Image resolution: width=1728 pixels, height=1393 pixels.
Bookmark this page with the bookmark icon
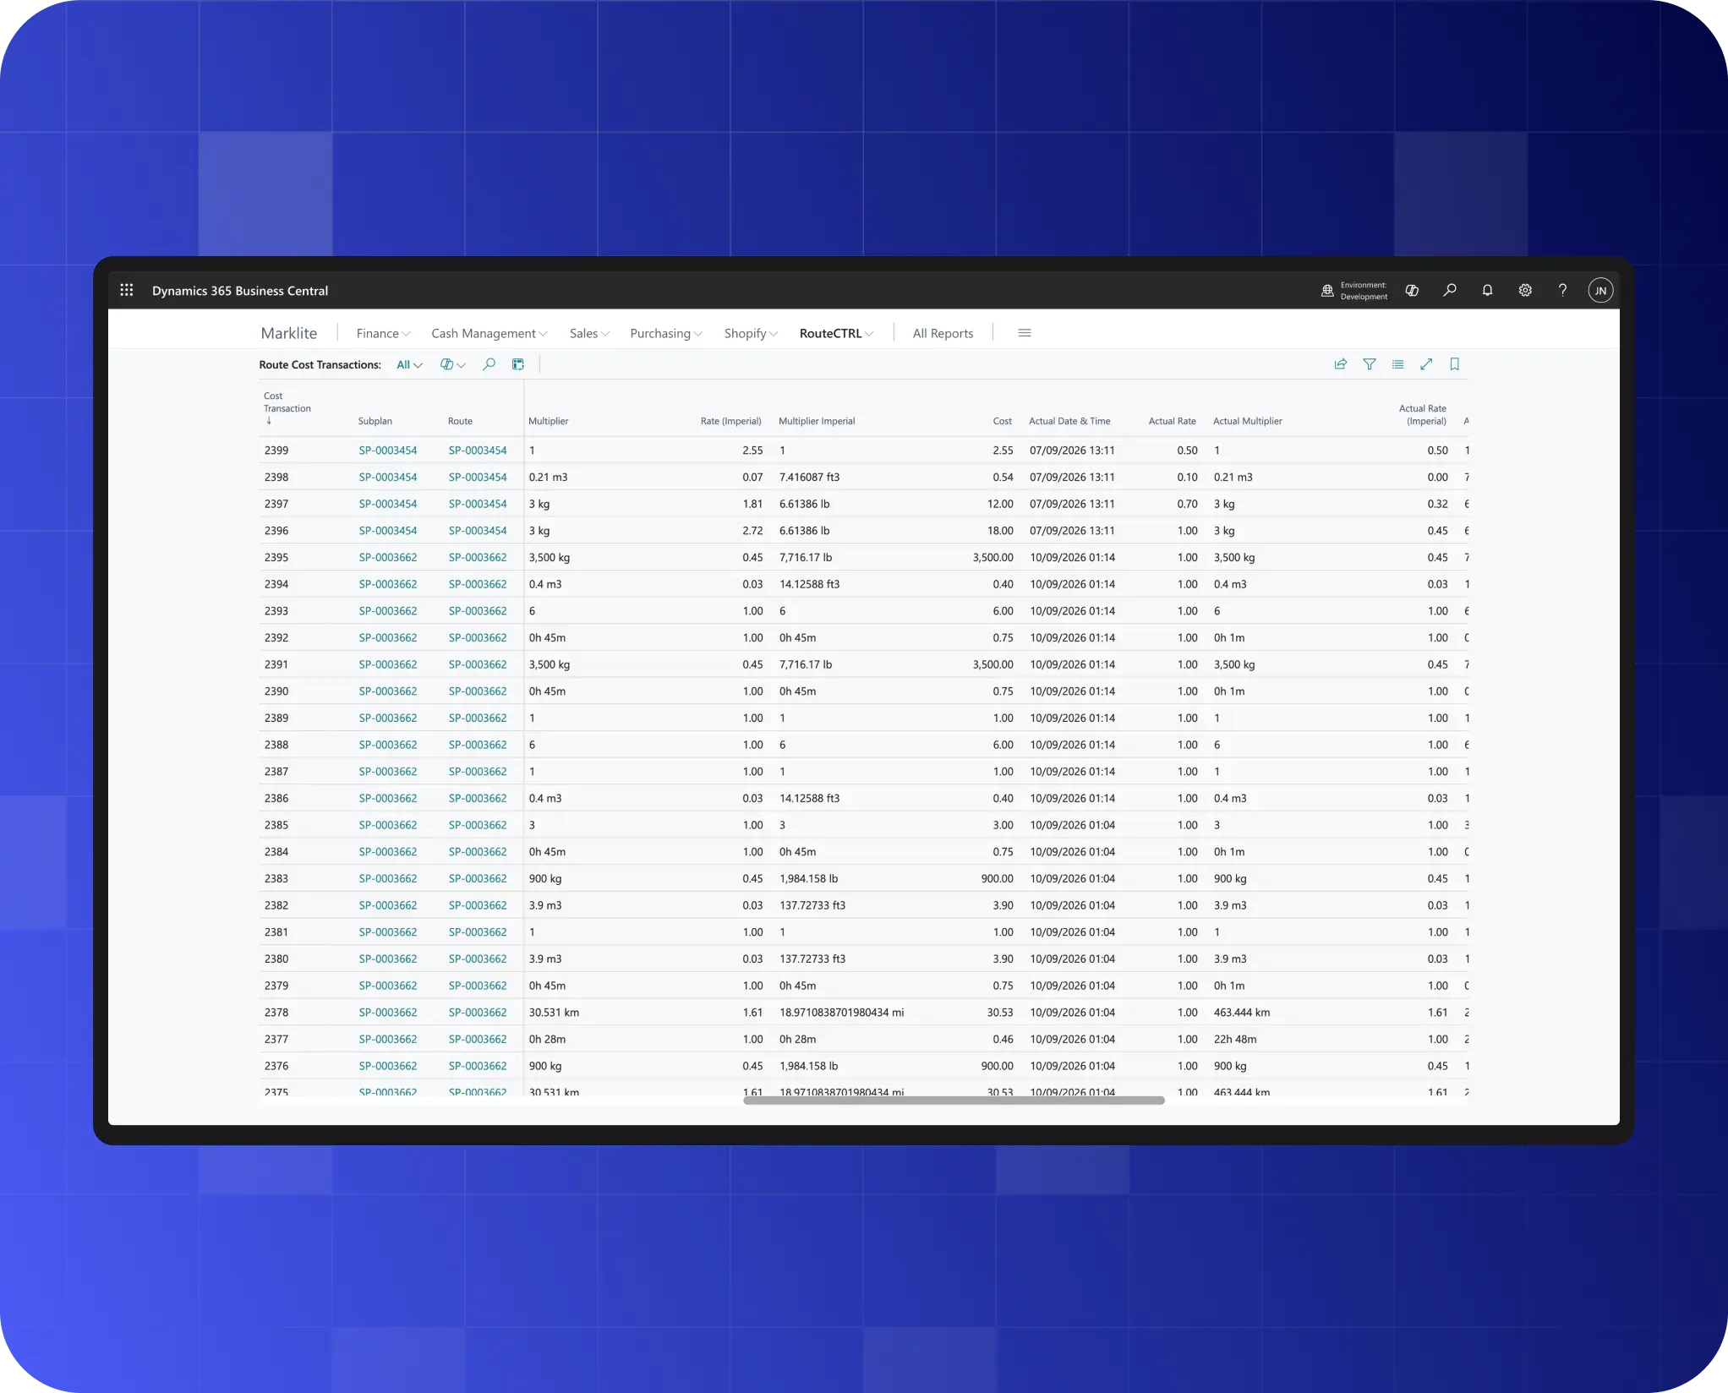(1455, 364)
